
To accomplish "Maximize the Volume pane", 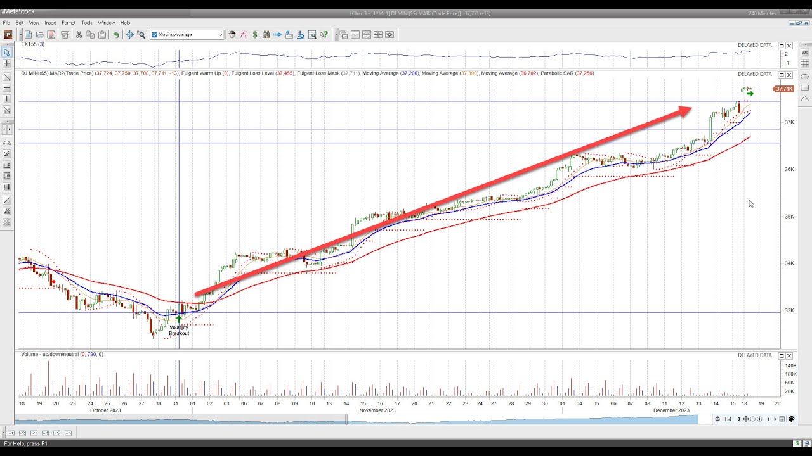I will click(782, 355).
